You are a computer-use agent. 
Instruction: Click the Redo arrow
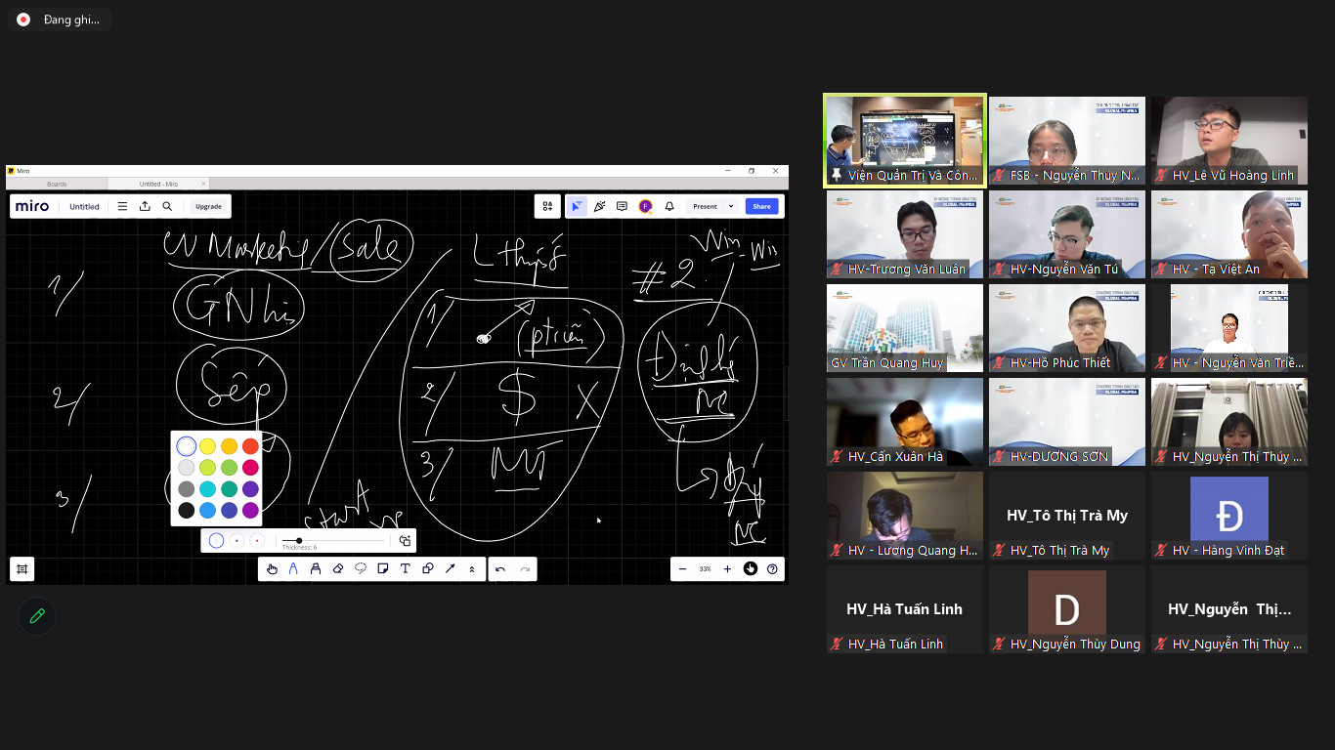click(x=525, y=568)
